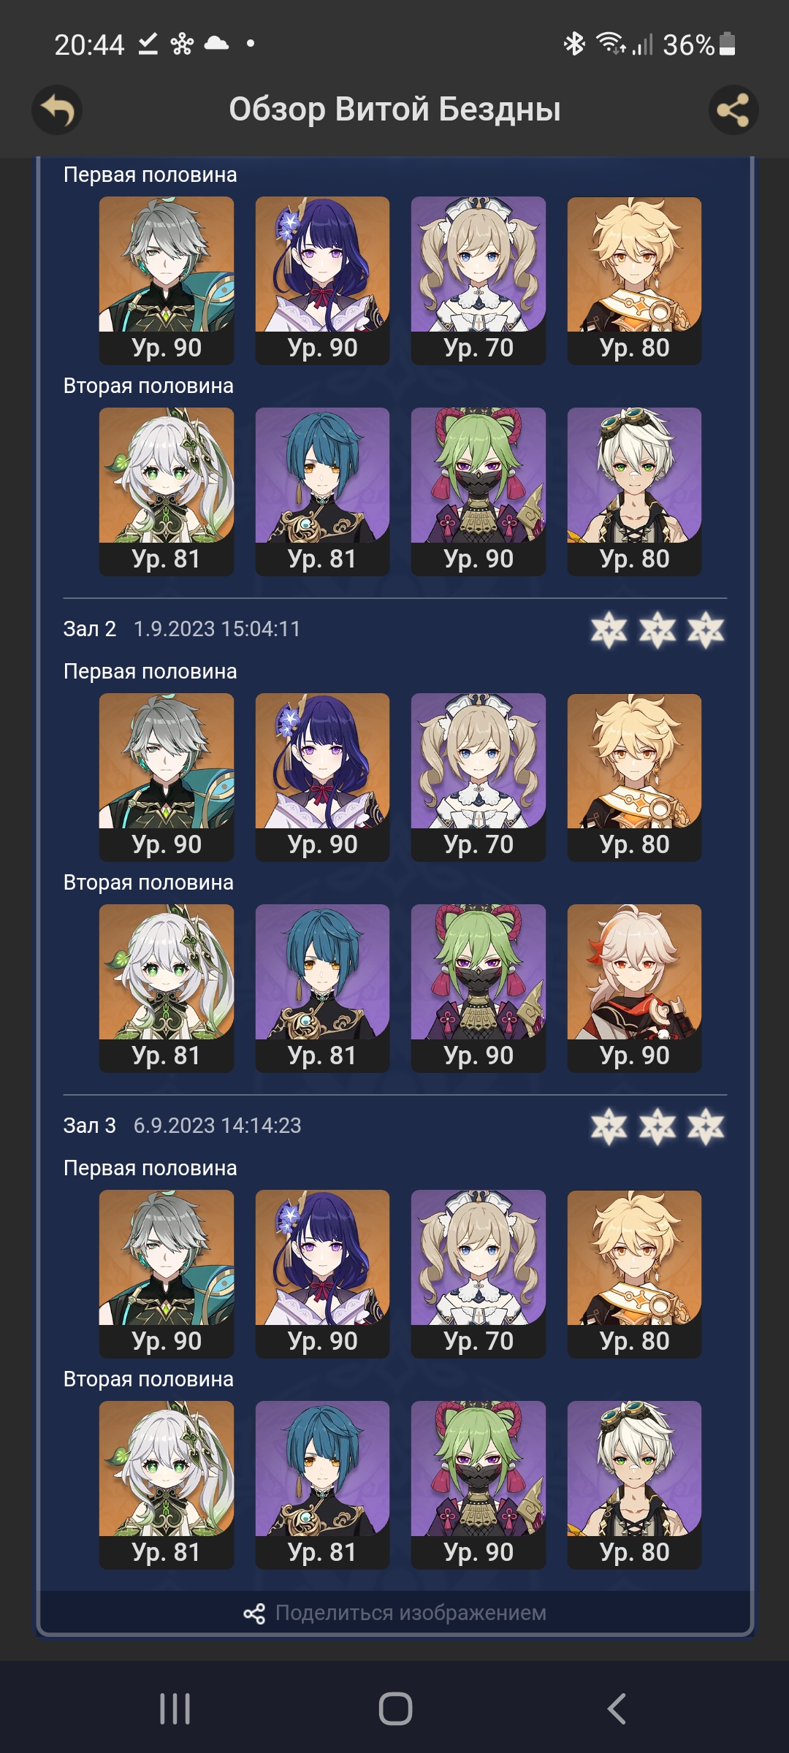Select Зал 3 second-half blue-haired character Ур. 81
Viewport: 789px width, 1753px height.
pyautogui.click(x=322, y=1485)
